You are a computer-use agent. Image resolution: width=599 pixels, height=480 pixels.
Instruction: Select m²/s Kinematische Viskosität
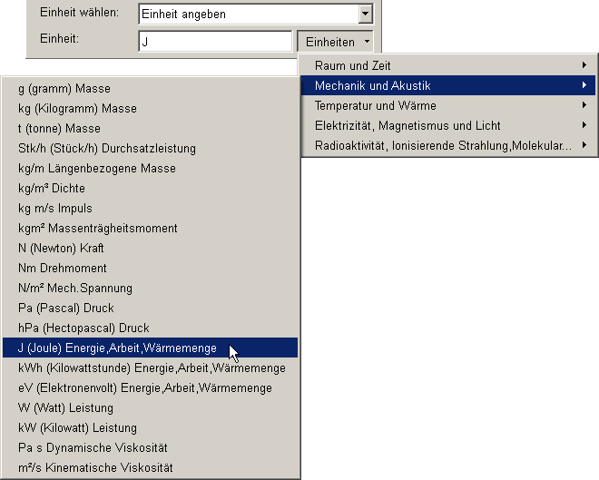pyautogui.click(x=150, y=468)
